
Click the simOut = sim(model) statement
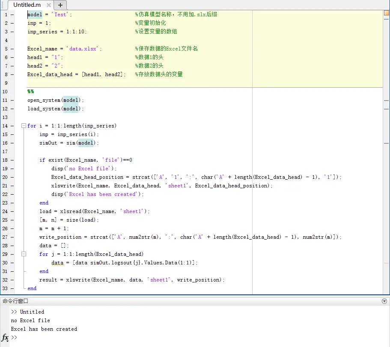[x=69, y=143]
